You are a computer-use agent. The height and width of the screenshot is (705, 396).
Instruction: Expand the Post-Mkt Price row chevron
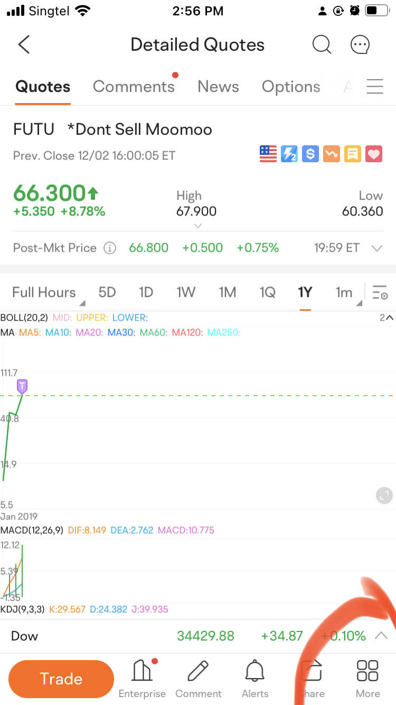pos(376,248)
